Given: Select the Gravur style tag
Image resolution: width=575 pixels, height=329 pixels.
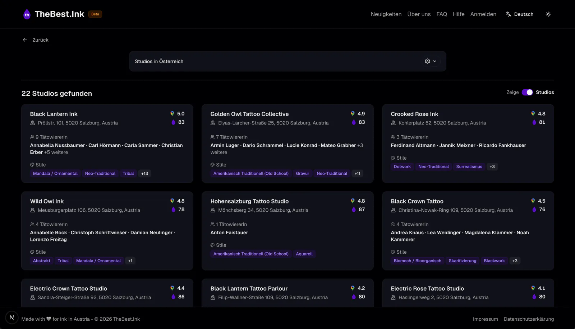Looking at the screenshot, I should click(x=302, y=174).
